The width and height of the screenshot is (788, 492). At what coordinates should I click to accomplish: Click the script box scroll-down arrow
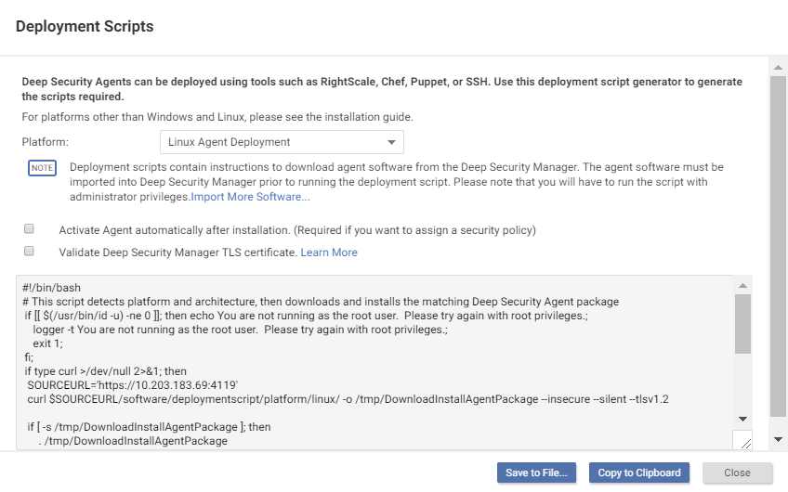742,419
